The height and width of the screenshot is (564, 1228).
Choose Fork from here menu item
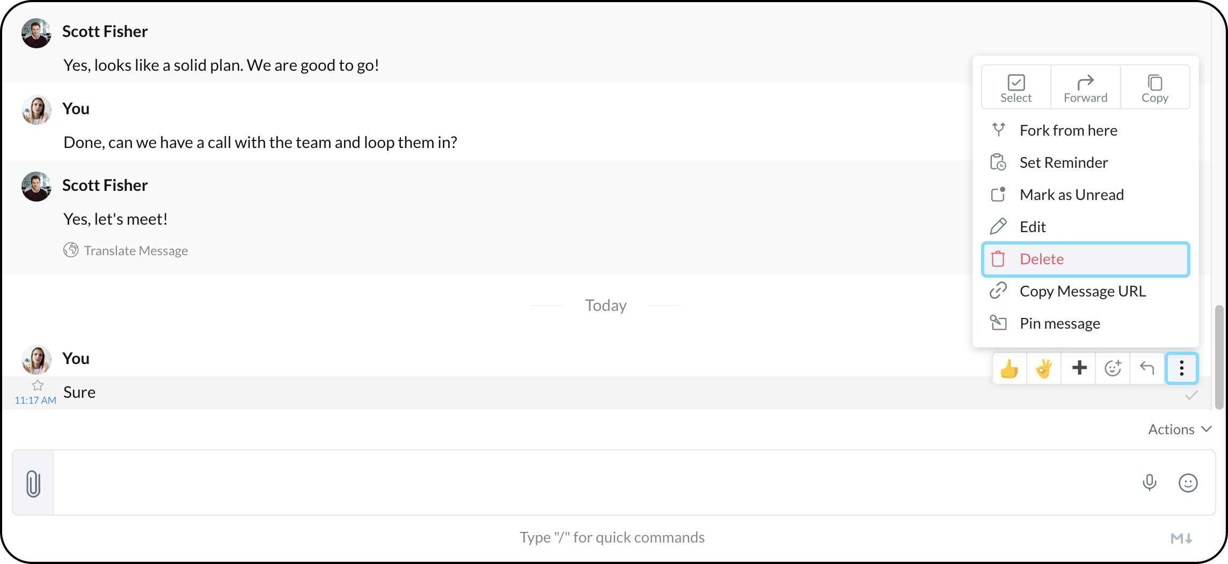(x=1086, y=130)
